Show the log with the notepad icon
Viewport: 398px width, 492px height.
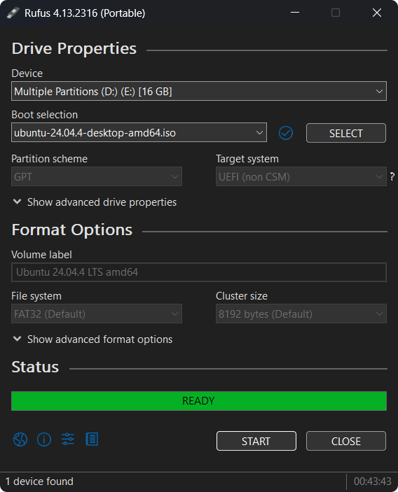pos(92,440)
